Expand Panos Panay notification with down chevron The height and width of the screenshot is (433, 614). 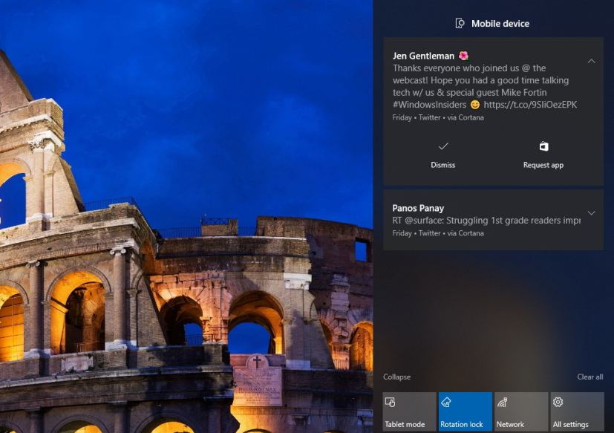click(x=591, y=213)
